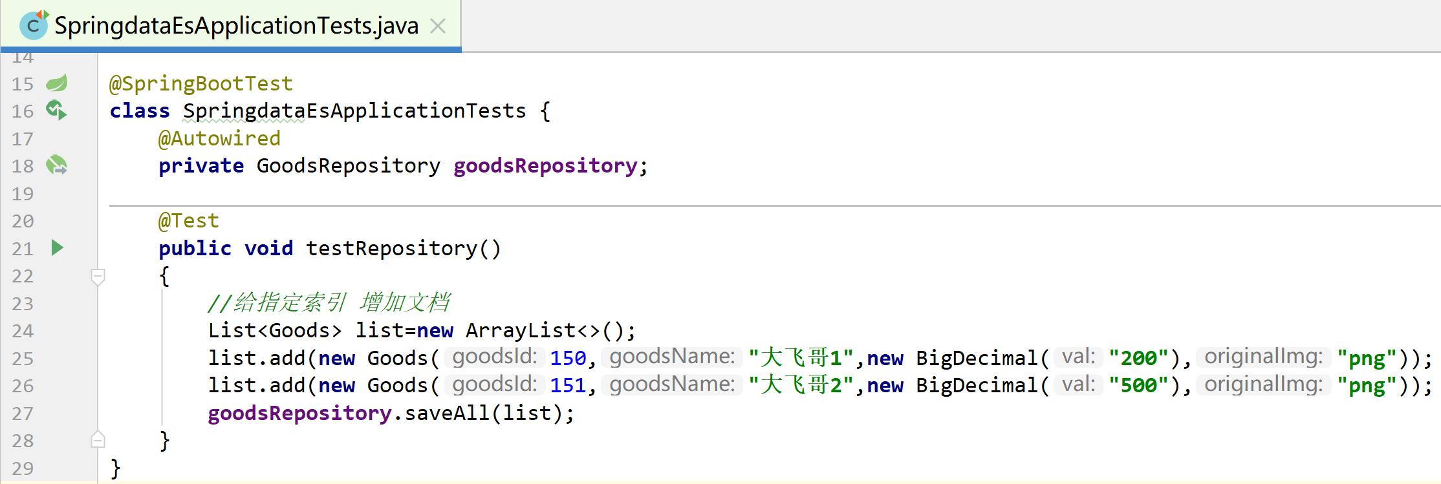The image size is (1441, 484).
Task: Close the SpringdataEsApplicationTests.java tab
Action: tap(438, 26)
